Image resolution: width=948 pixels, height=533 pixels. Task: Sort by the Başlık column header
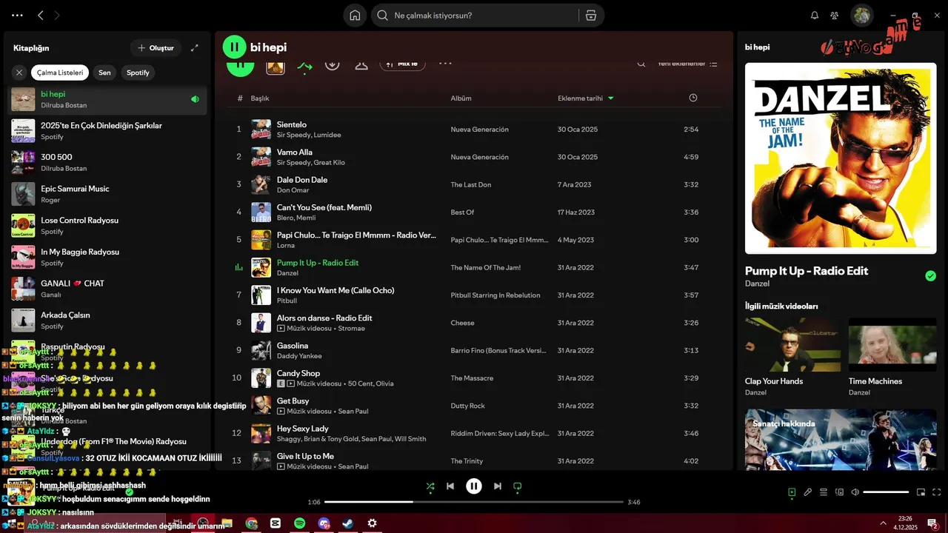point(260,98)
